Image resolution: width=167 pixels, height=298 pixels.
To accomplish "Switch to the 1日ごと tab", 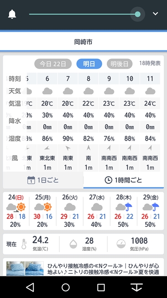I will pos(43,180).
